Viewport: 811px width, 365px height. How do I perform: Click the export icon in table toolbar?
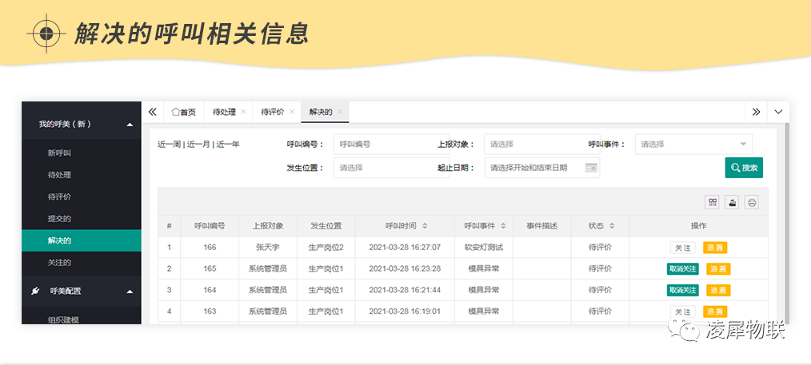click(732, 202)
